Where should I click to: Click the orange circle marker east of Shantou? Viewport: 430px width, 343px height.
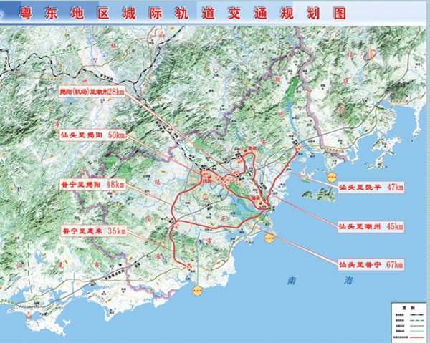click(x=269, y=238)
